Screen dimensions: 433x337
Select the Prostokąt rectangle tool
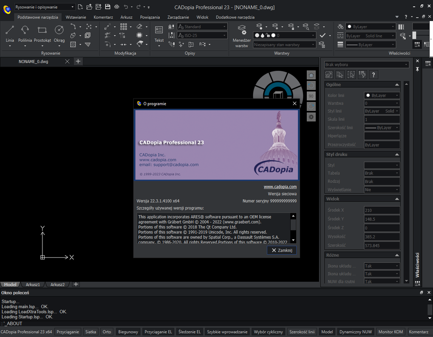click(x=42, y=33)
